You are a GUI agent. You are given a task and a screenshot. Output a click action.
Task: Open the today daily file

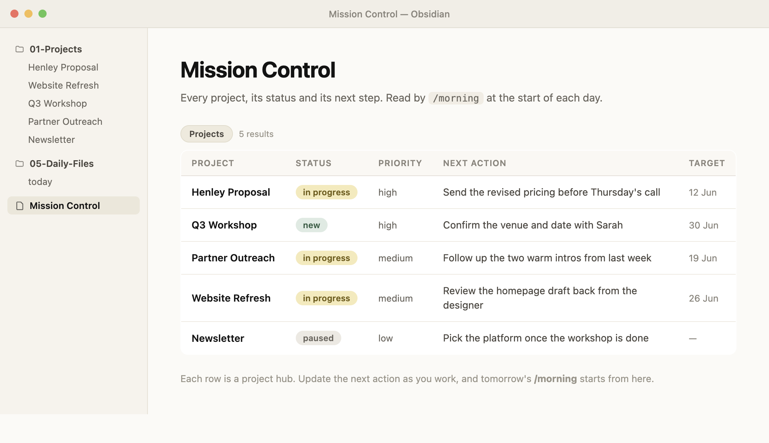40,182
